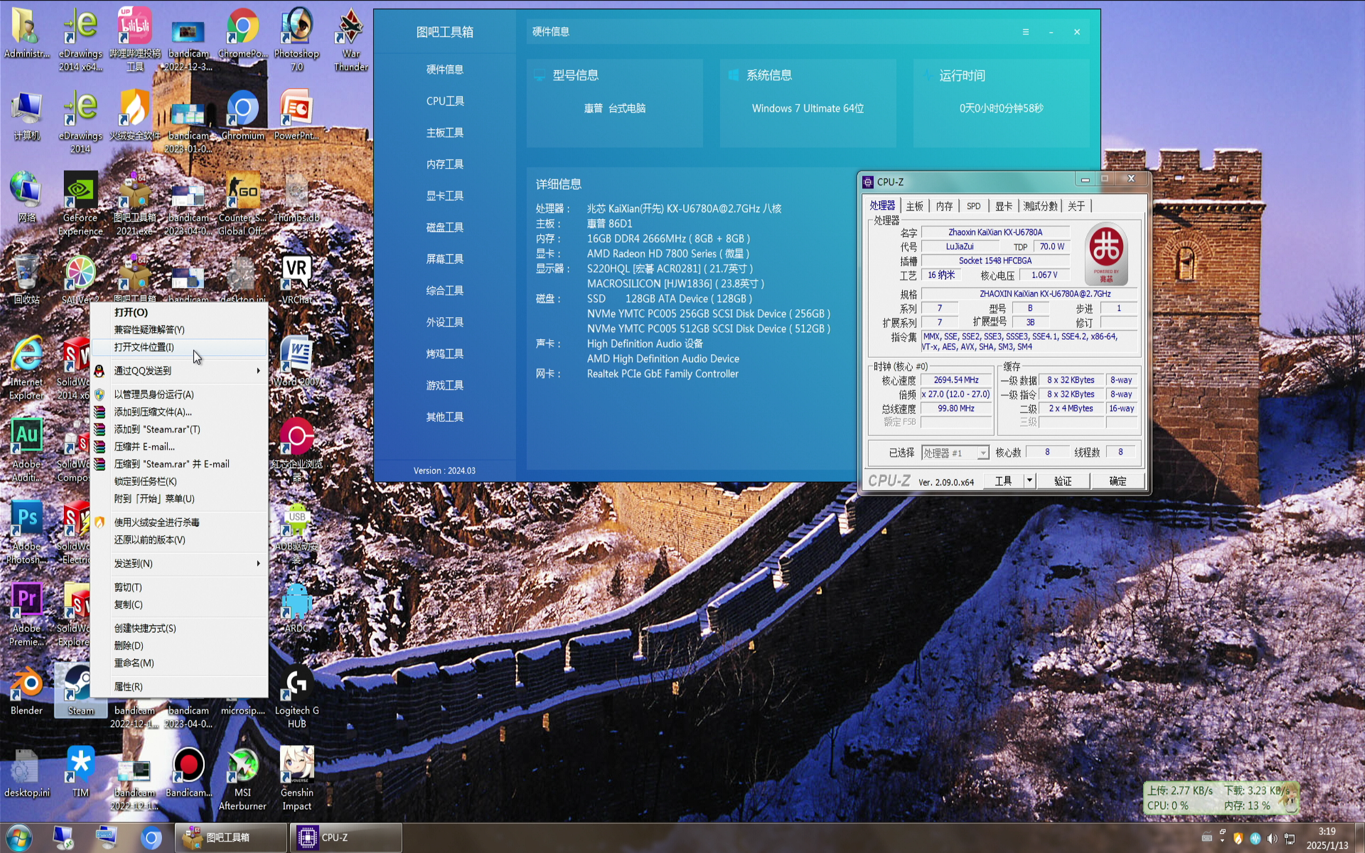Select the Recycle Bin (回收站) icon

click(27, 279)
